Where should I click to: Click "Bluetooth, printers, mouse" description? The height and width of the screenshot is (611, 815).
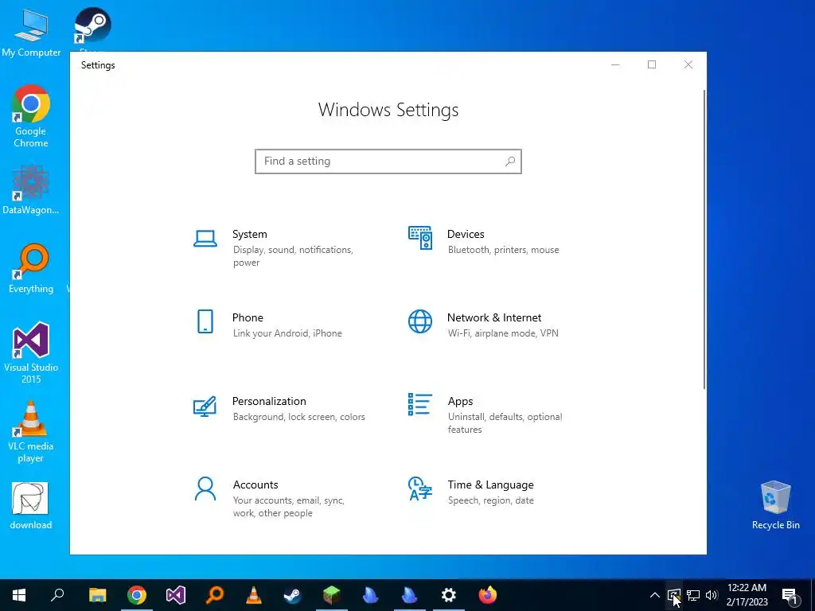(504, 250)
